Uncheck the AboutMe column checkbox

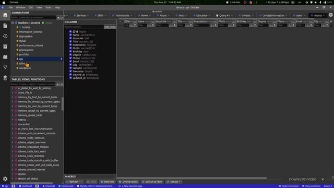(70, 38)
